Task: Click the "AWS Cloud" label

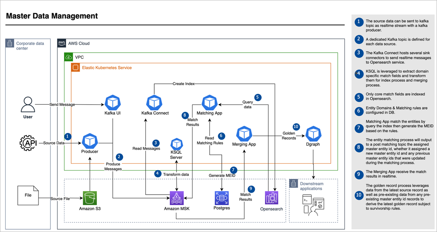Action: (x=78, y=43)
